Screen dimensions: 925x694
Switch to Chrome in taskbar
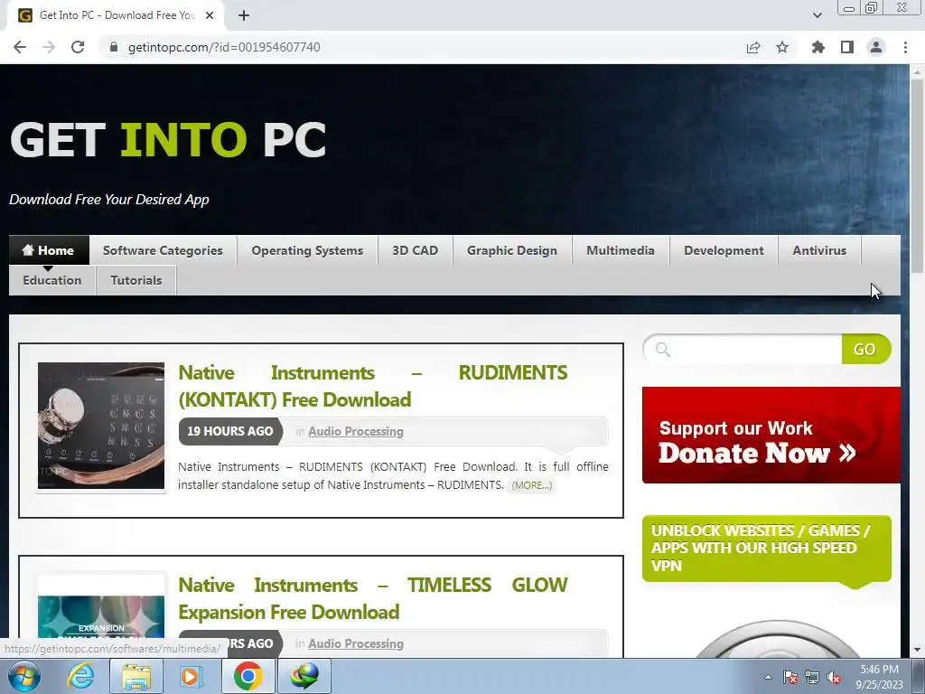pos(248,676)
